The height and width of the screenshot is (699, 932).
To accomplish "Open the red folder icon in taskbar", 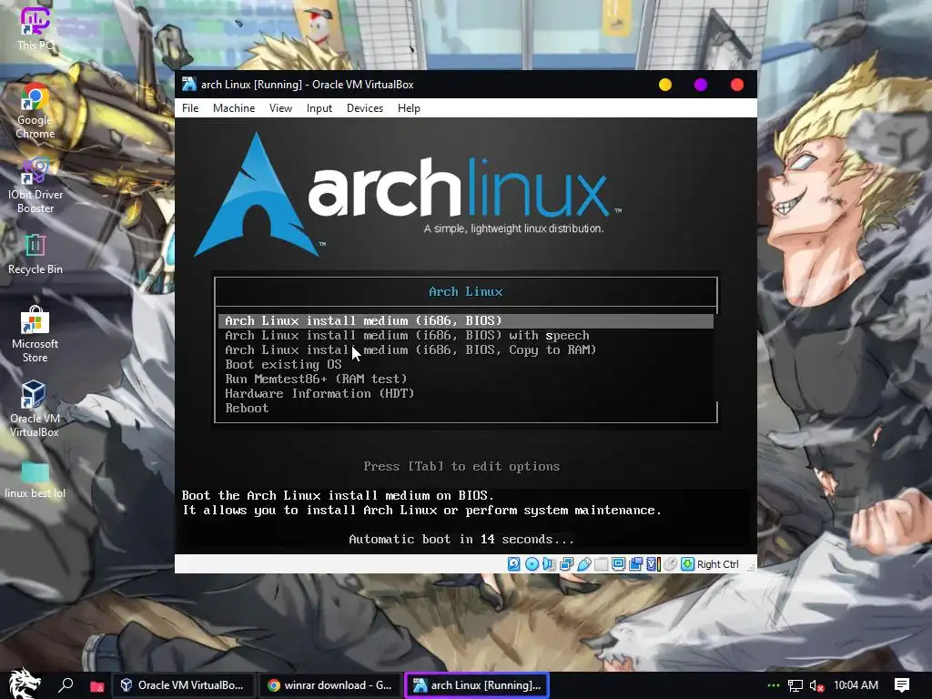I will pos(96,686).
